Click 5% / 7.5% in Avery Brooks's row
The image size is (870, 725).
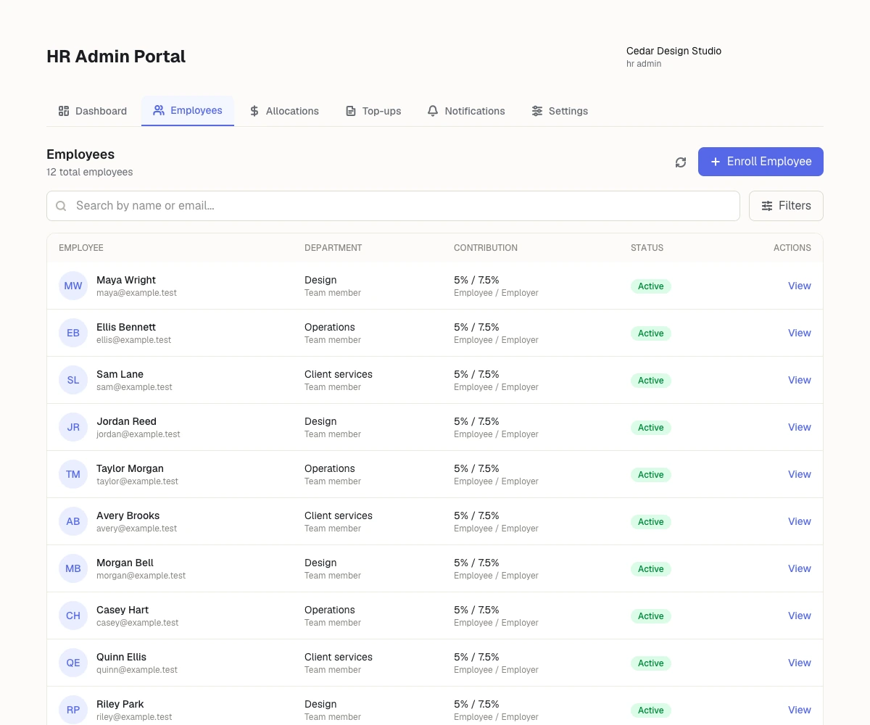pyautogui.click(x=476, y=515)
